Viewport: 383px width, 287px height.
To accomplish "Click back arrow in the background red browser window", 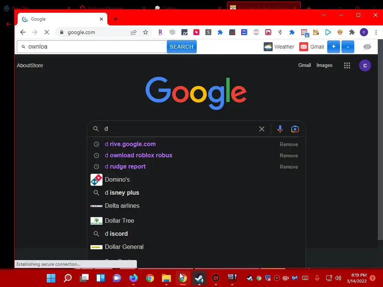I will (x=9, y=24).
